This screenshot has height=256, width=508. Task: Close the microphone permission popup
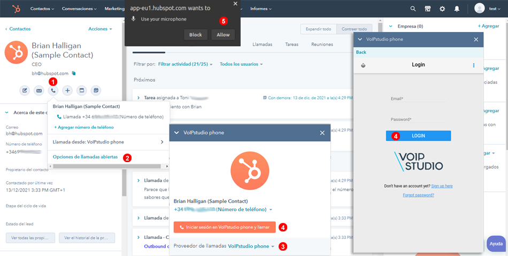pyautogui.click(x=235, y=4)
